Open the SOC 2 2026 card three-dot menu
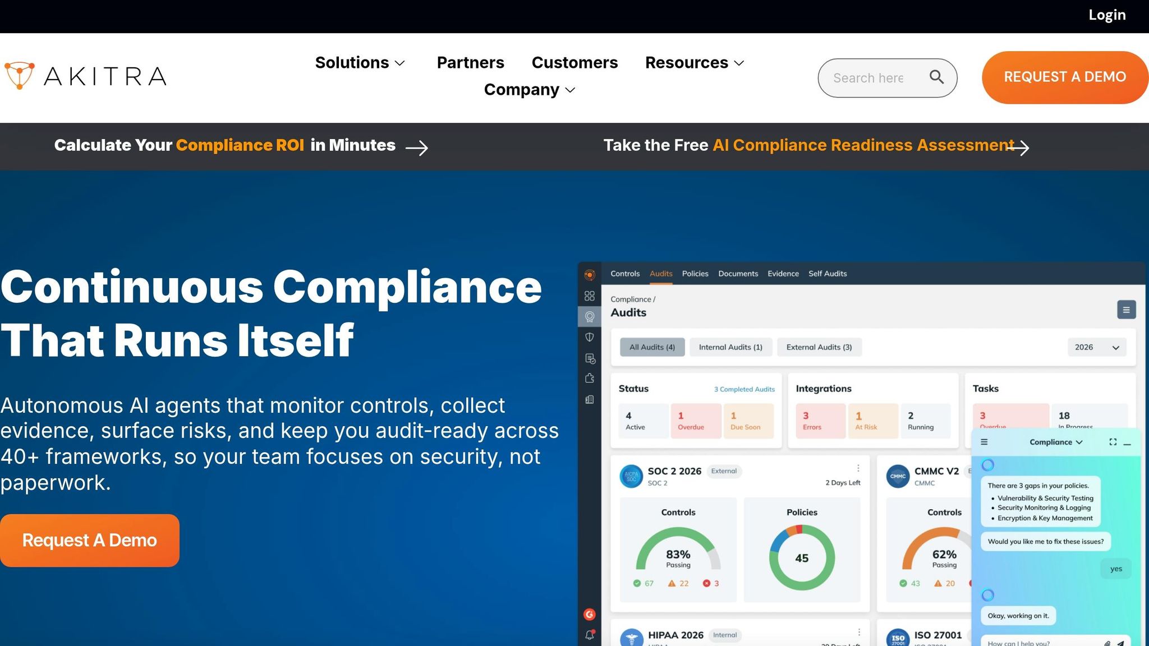1149x646 pixels. (858, 468)
